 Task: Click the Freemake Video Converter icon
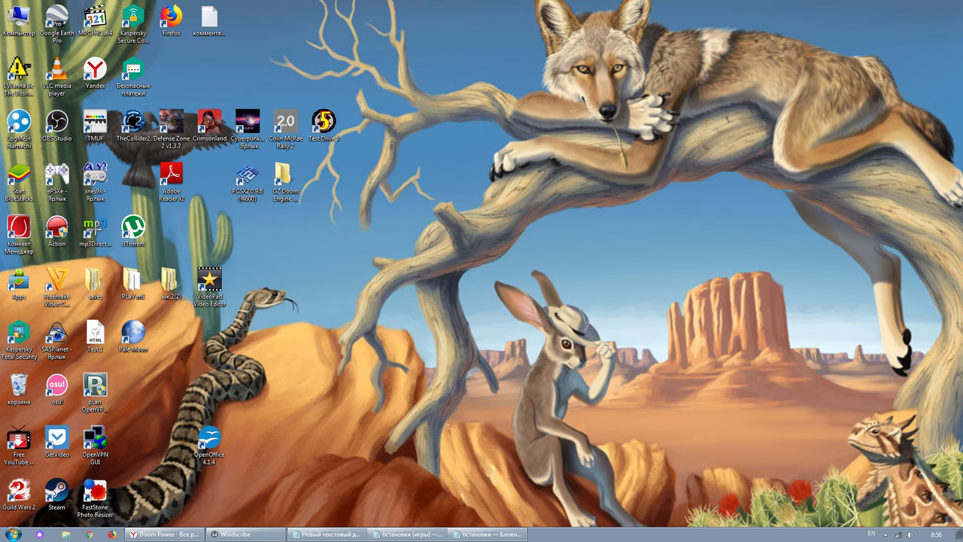click(57, 287)
